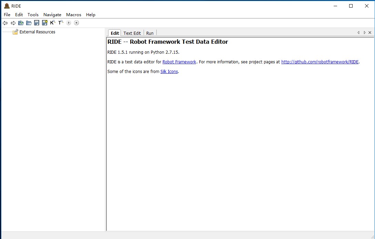The height and width of the screenshot is (239, 375).
Task: Open Text search via T magnifier icon
Action: [x=61, y=23]
